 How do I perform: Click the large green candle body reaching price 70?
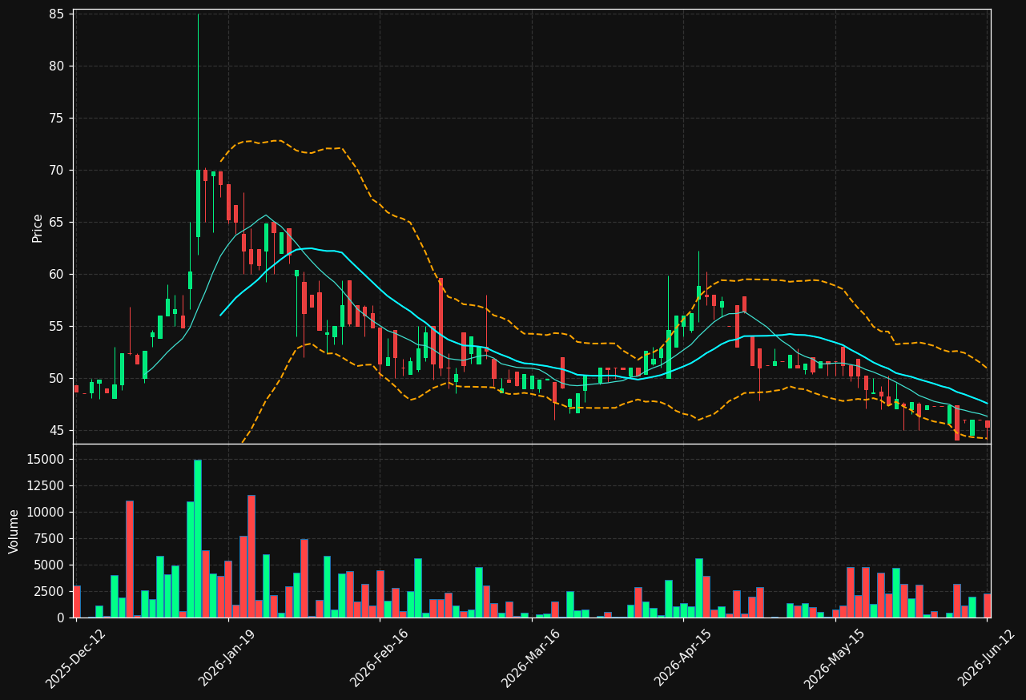[198, 203]
